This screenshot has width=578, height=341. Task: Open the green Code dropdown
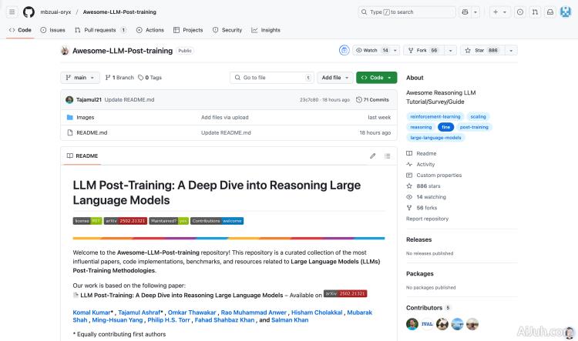pos(376,78)
